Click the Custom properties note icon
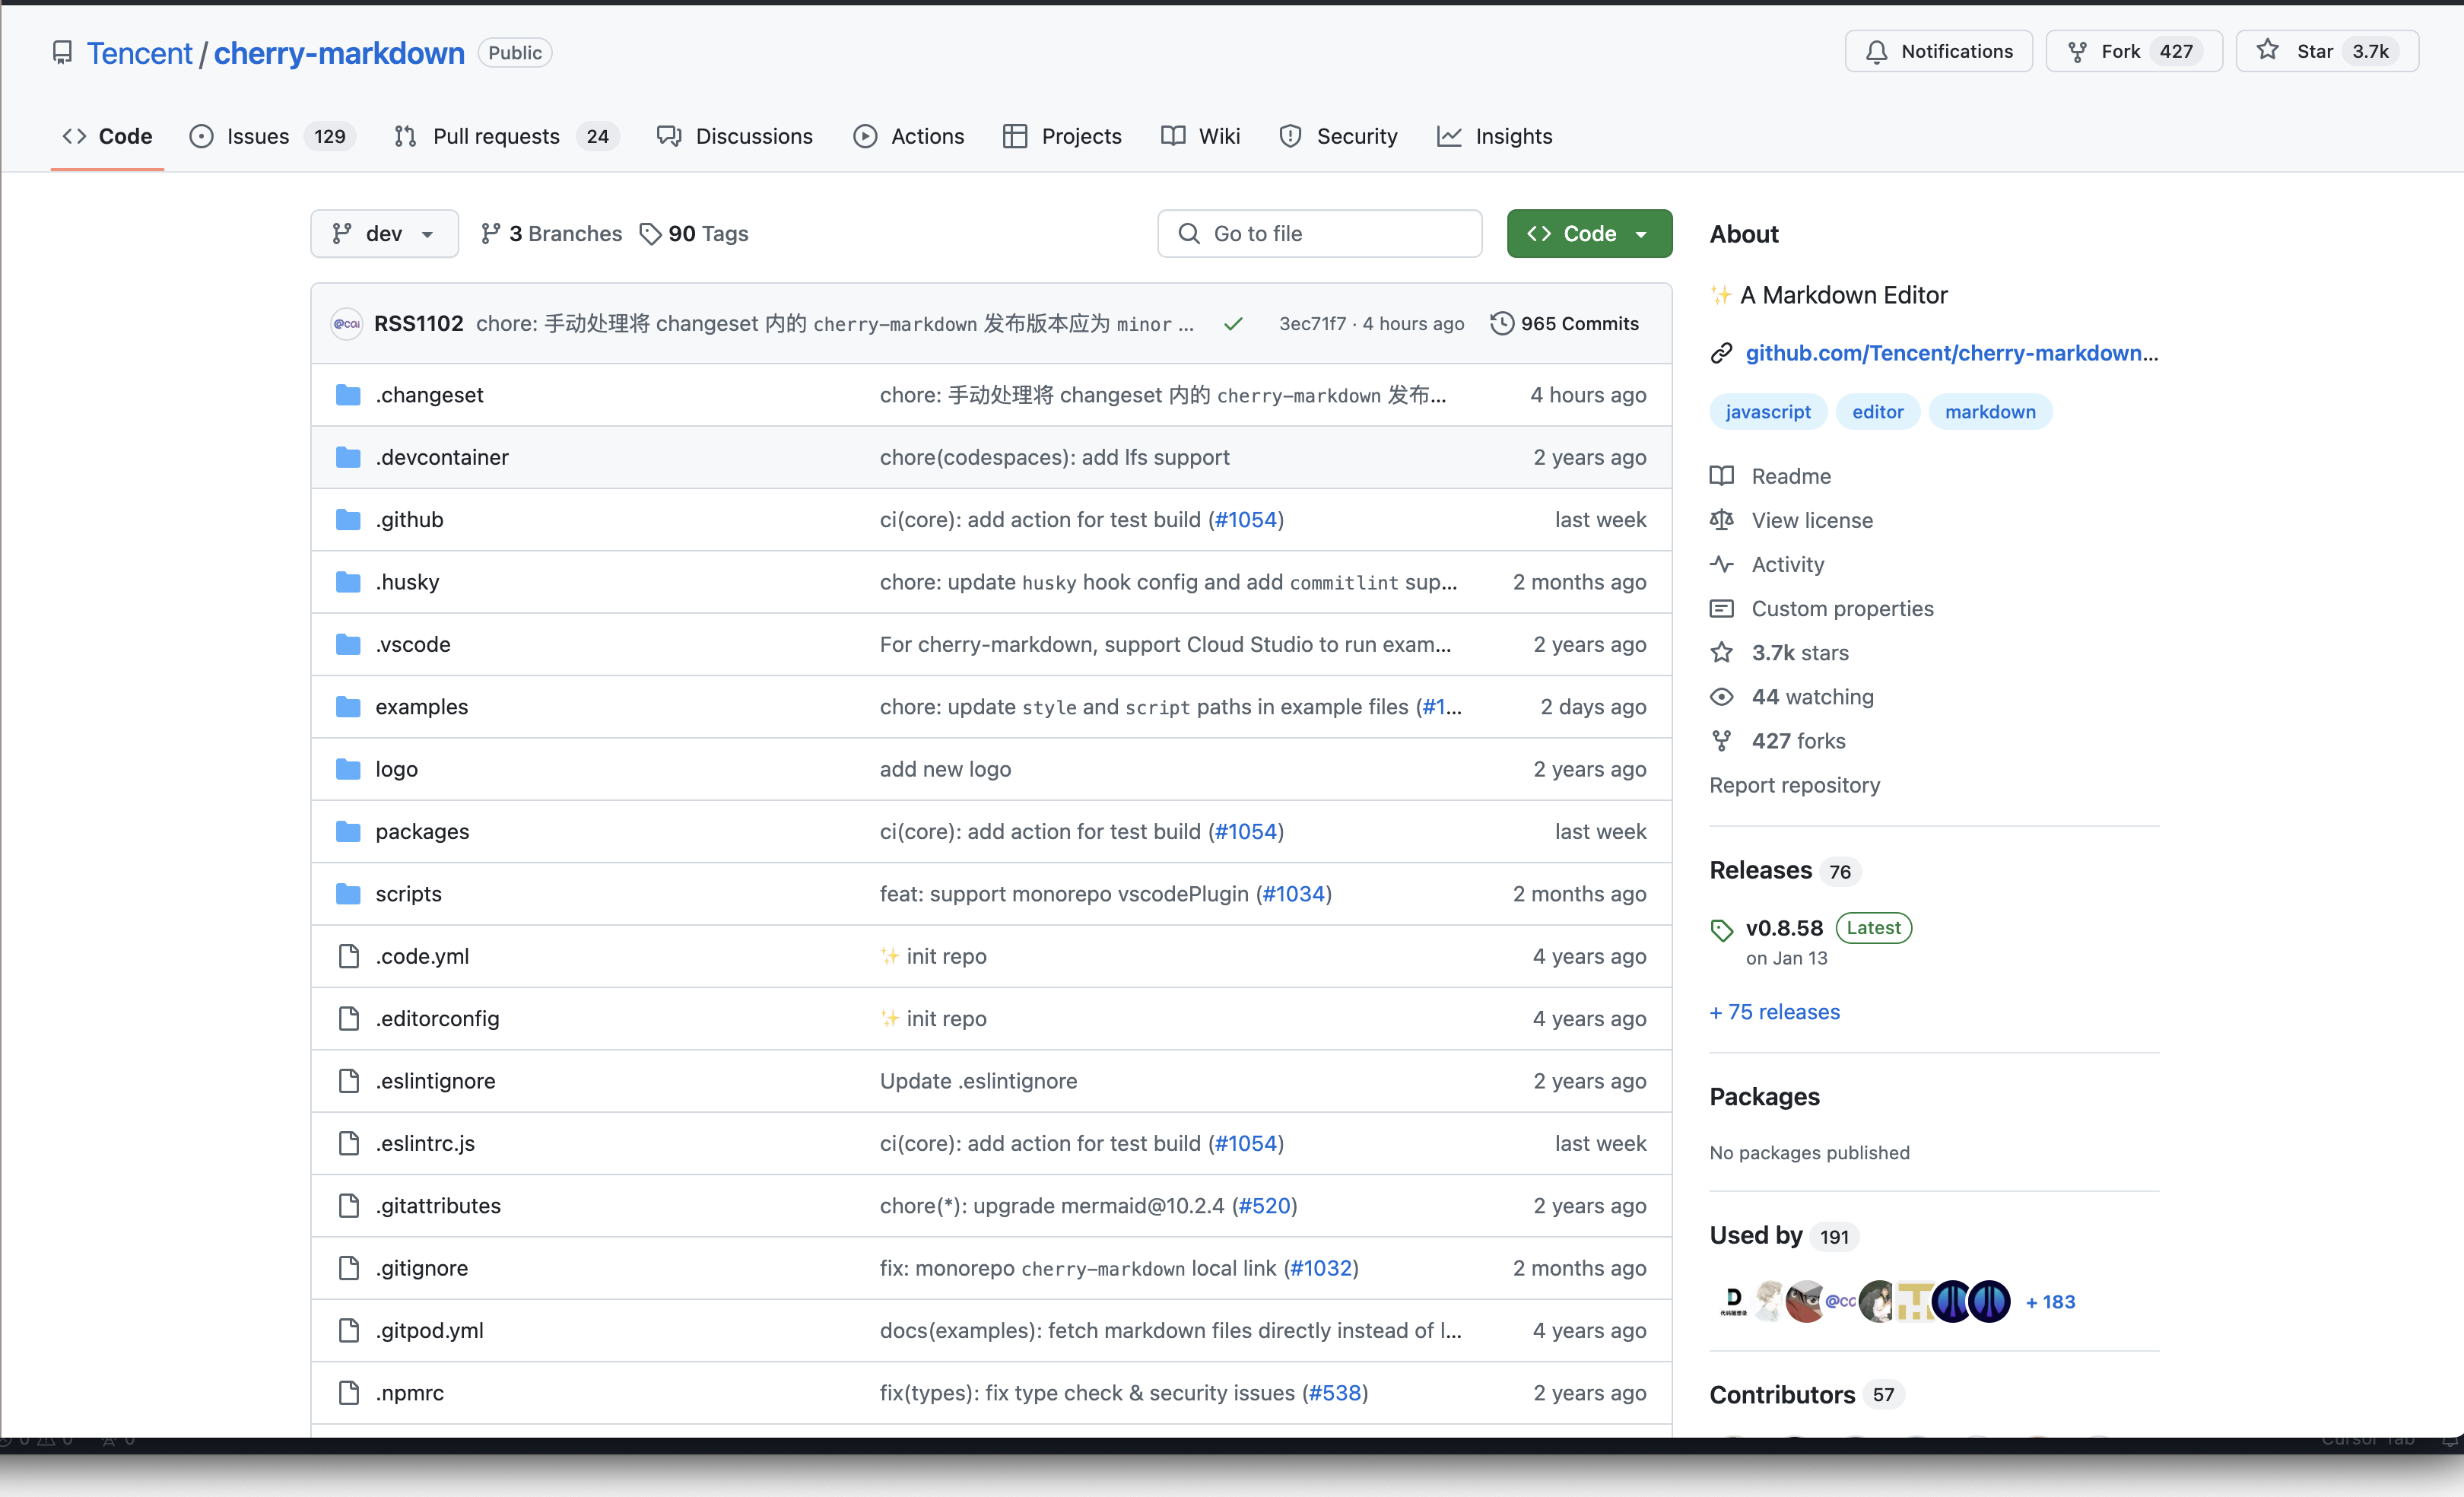 [x=1721, y=608]
